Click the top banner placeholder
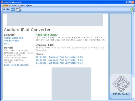The height and width of the screenshot is (101, 135). pyautogui.click(x=55, y=20)
